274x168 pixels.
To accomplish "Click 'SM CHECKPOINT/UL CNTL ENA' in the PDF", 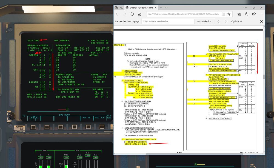I will pos(138,101).
